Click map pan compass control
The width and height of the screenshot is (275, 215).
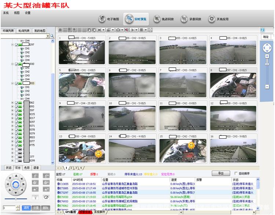click(x=267, y=48)
